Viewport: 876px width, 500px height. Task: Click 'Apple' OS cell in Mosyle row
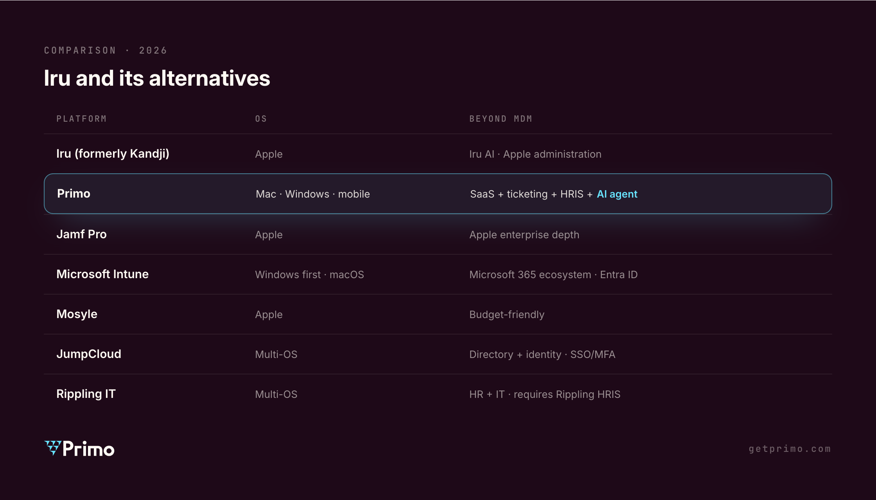[269, 315]
